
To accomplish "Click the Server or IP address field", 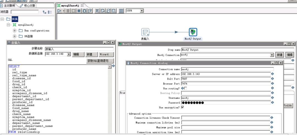I will pos(226,74).
